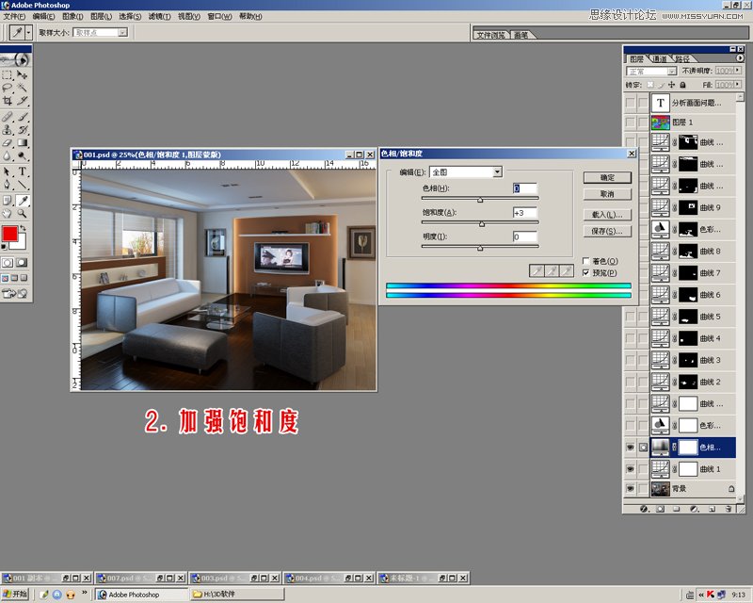Open the 图像(I) menu
Image resolution: width=753 pixels, height=603 pixels.
(x=72, y=16)
